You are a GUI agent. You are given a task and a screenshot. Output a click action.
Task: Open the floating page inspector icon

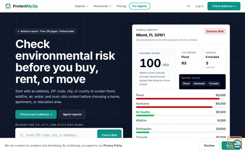tap(235, 143)
